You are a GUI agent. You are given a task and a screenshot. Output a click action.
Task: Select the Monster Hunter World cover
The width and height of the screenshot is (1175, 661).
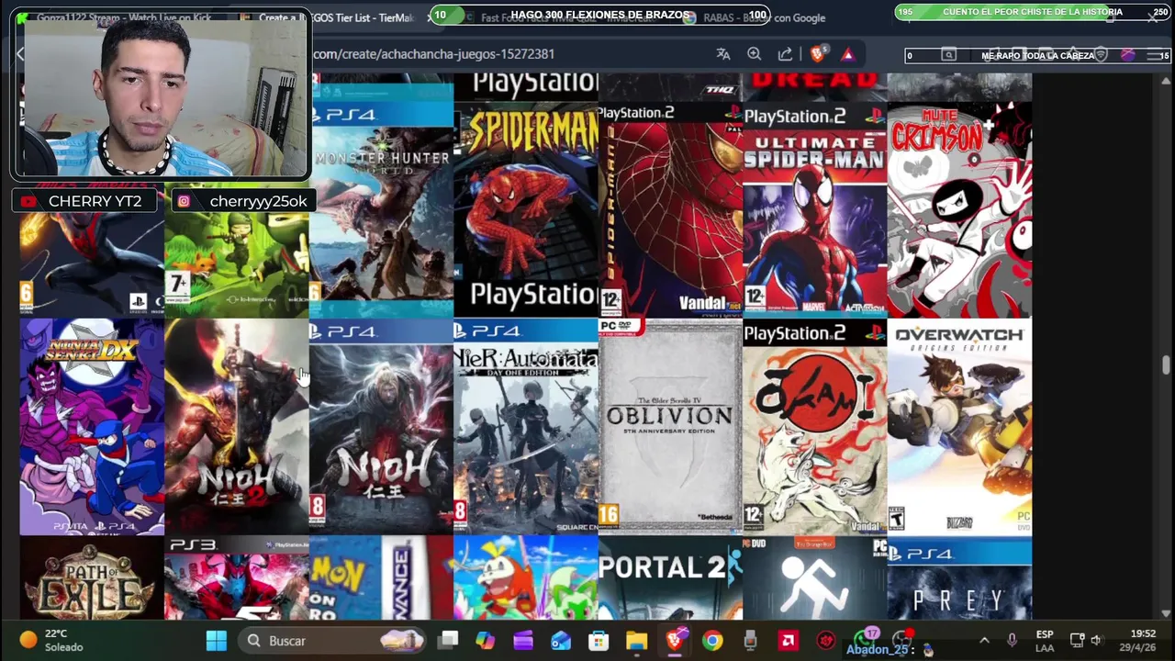(x=381, y=209)
